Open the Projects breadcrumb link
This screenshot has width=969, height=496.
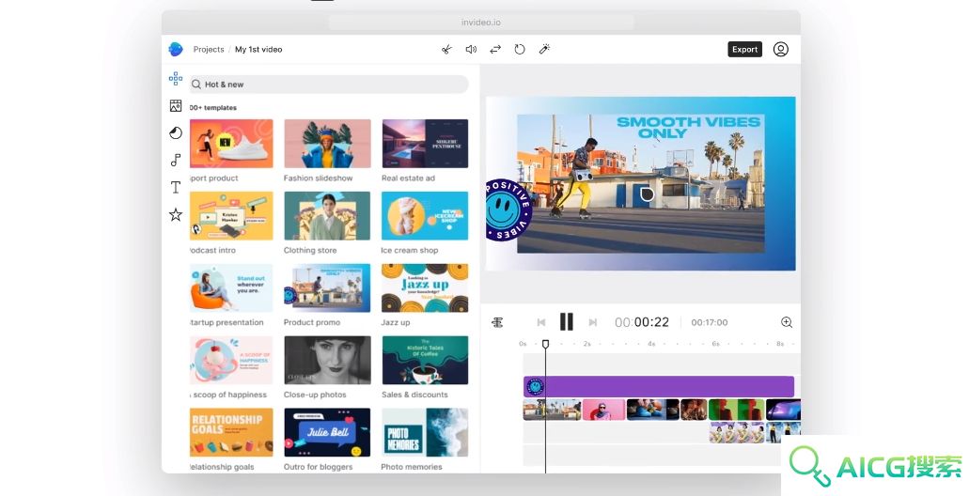pos(209,50)
